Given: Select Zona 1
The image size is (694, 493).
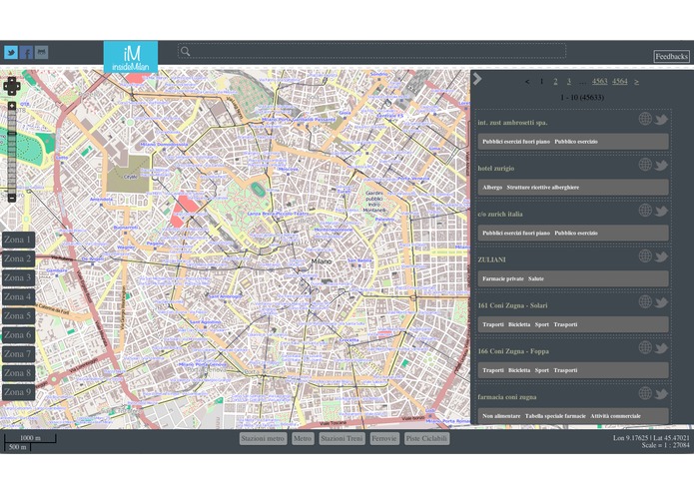Looking at the screenshot, I should pyautogui.click(x=18, y=241).
